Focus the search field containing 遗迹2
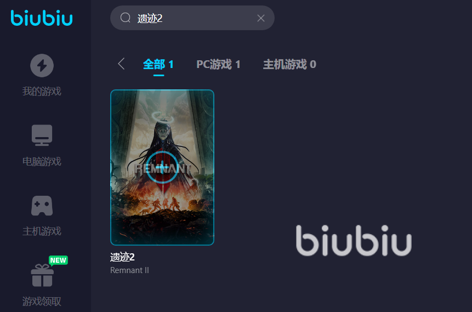The image size is (472, 312). pyautogui.click(x=192, y=18)
